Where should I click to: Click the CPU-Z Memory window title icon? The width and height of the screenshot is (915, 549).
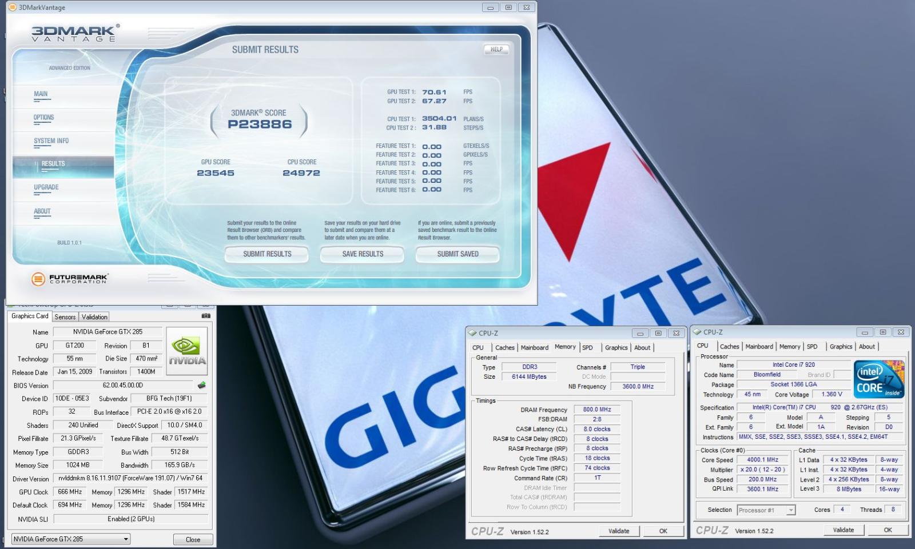tap(472, 333)
